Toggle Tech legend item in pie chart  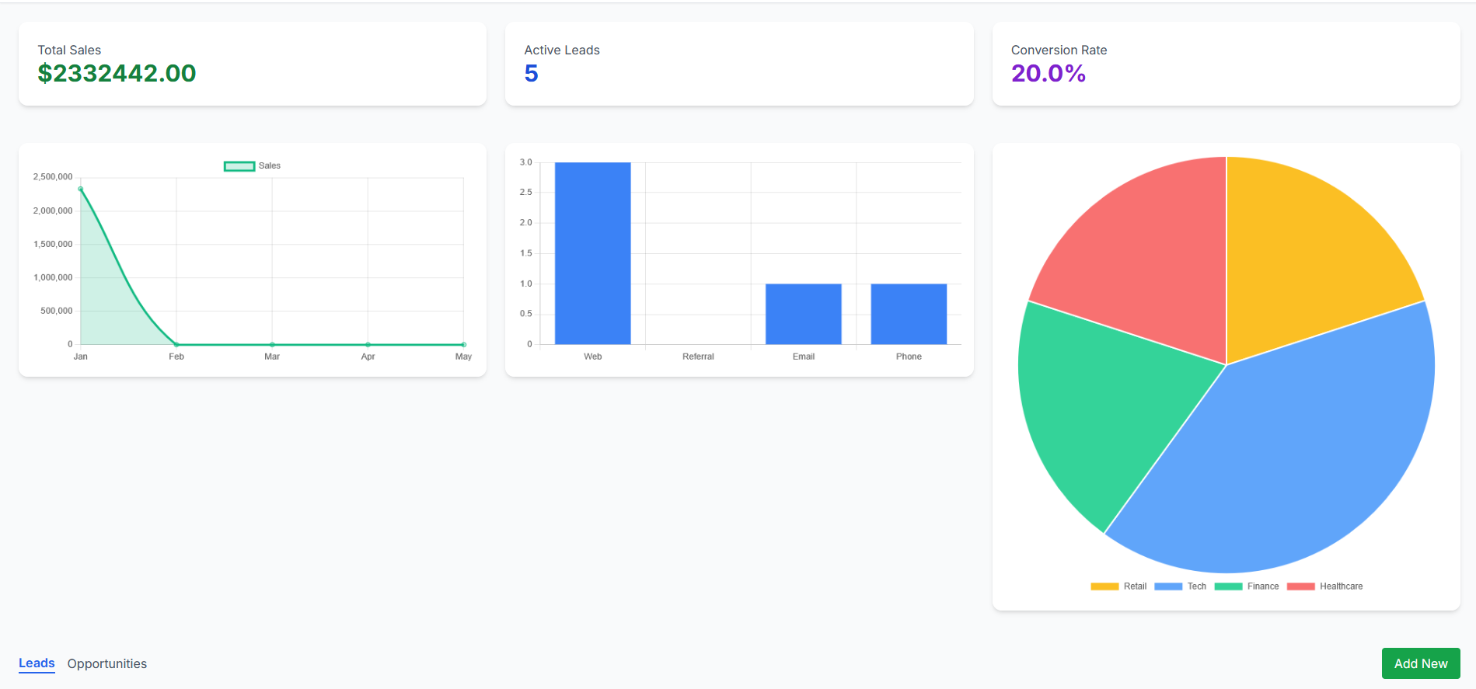(1180, 586)
